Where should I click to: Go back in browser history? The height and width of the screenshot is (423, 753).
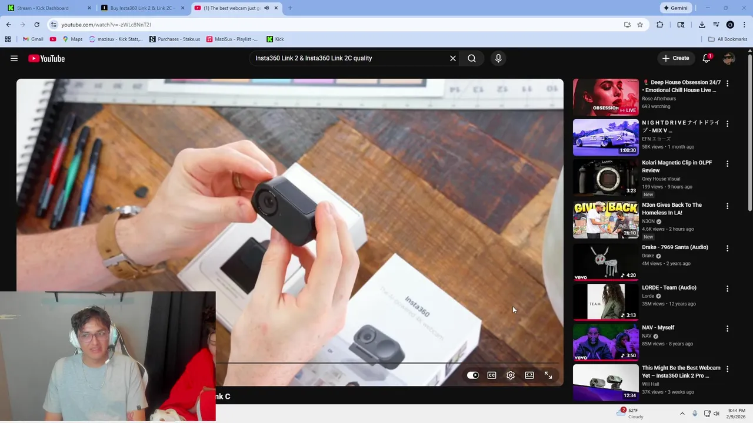(9, 25)
